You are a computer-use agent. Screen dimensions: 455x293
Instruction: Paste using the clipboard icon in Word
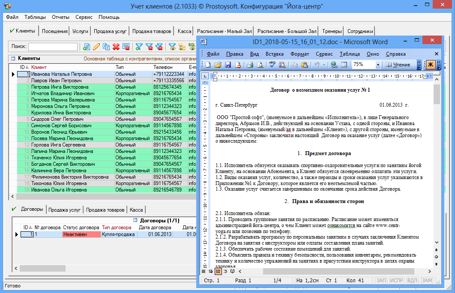(304, 65)
